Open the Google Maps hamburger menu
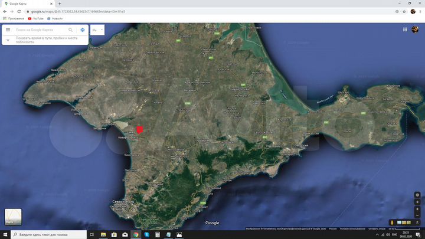Image resolution: width=425 pixels, height=239 pixels. click(x=8, y=30)
